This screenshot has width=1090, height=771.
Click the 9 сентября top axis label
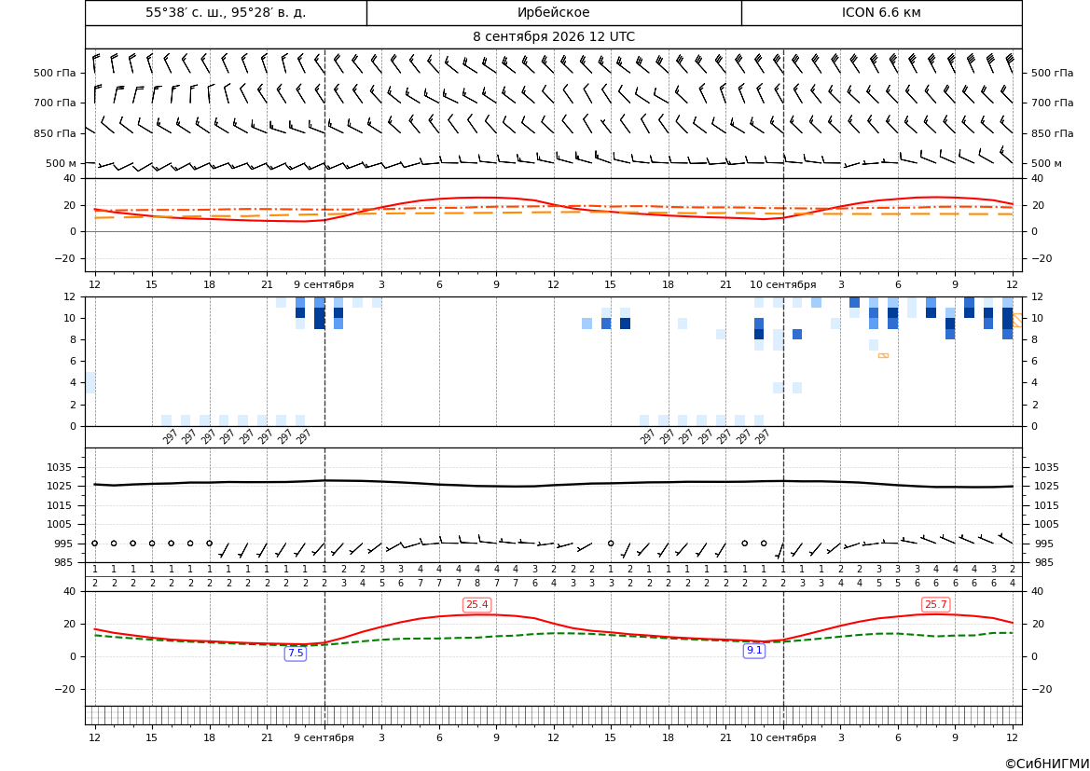click(324, 284)
